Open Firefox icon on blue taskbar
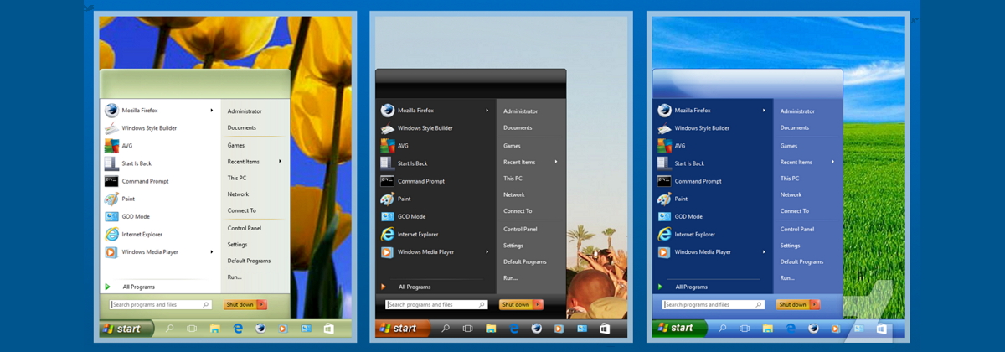Viewport: 1005px width, 352px height. pos(813,329)
